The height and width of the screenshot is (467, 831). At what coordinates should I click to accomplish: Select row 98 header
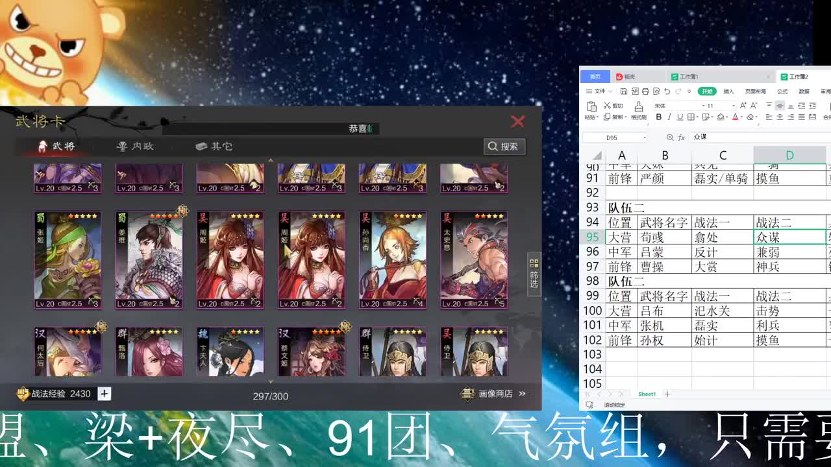coord(592,281)
